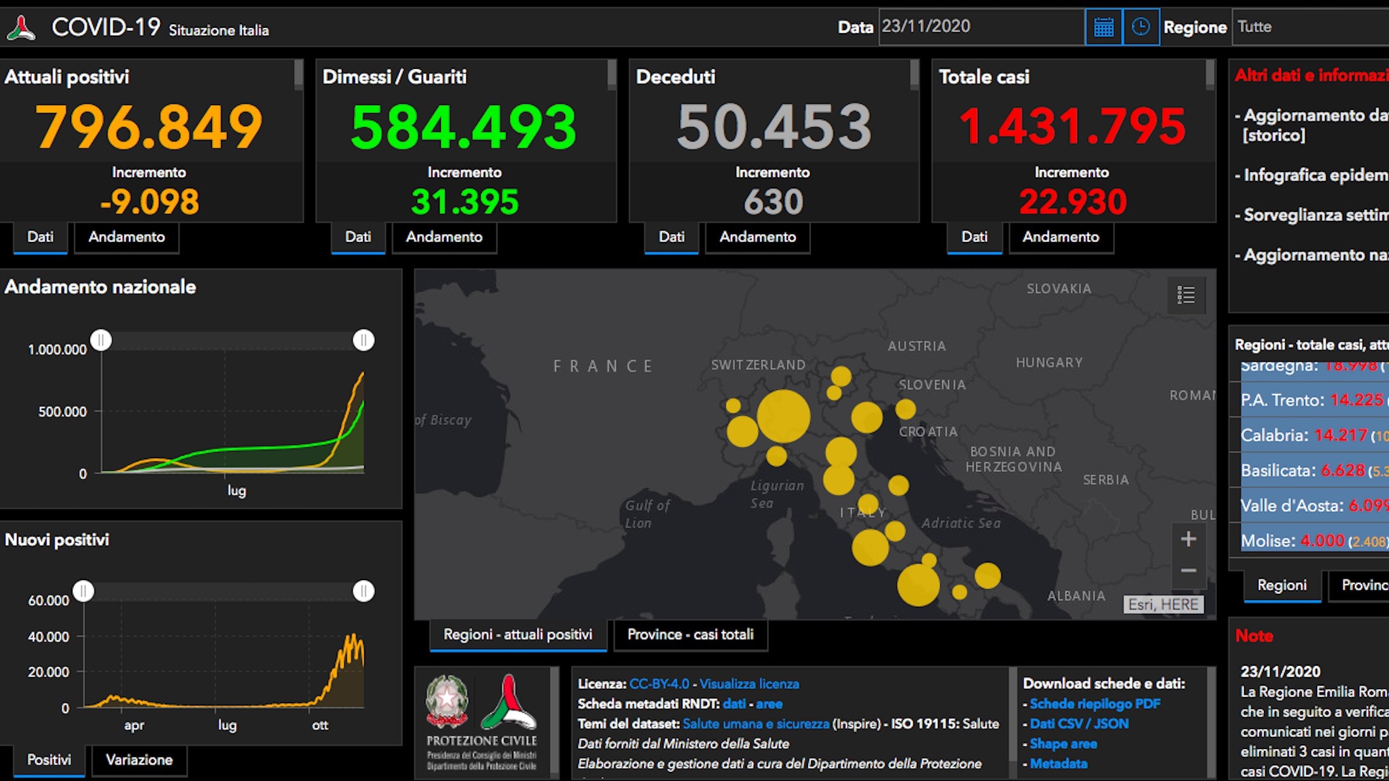Select the Regioni tab in the list panel

pyautogui.click(x=1282, y=585)
